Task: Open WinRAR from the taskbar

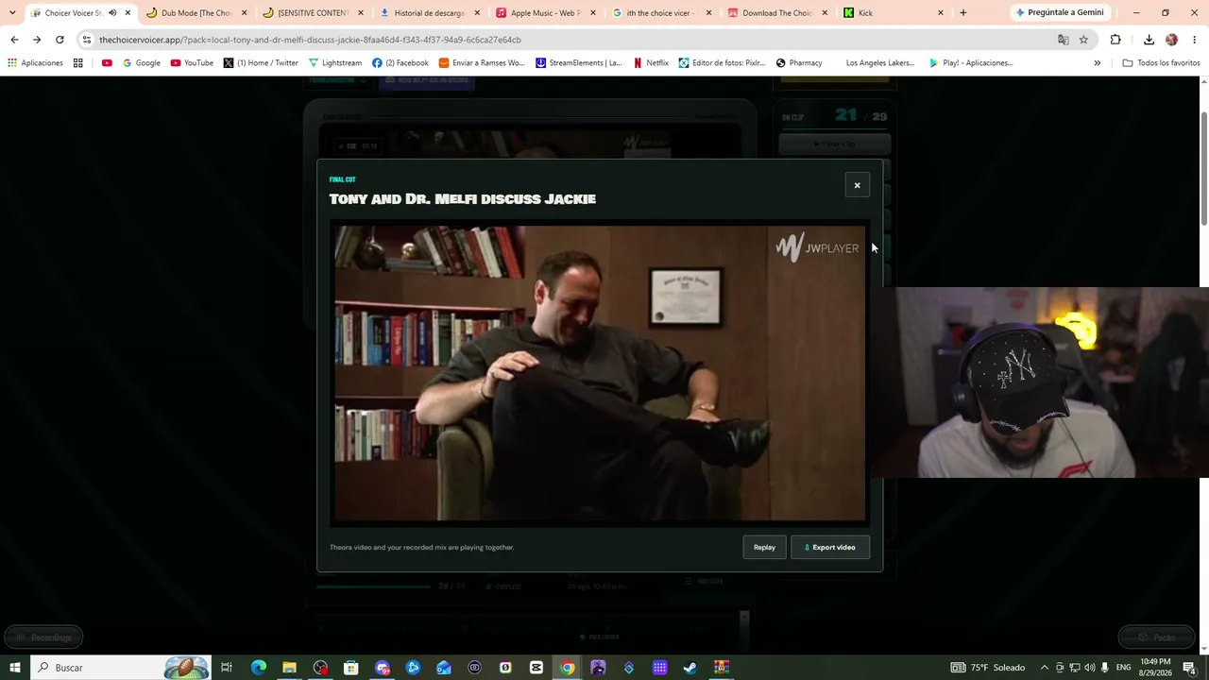Action: (x=722, y=668)
